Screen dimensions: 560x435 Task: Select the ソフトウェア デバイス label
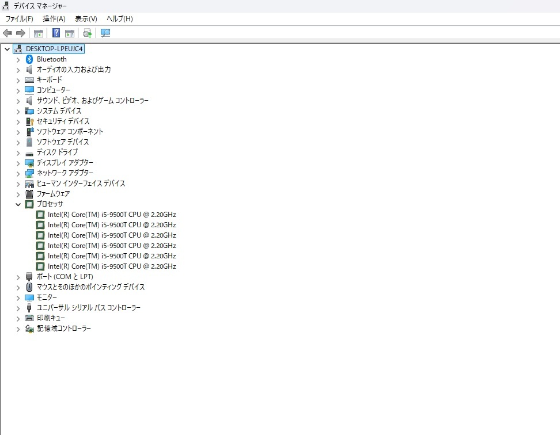tap(63, 142)
